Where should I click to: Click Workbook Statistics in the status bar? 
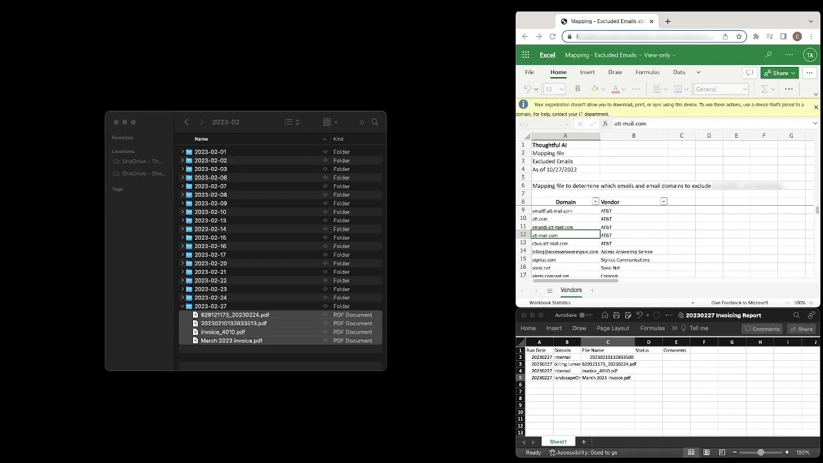point(550,303)
